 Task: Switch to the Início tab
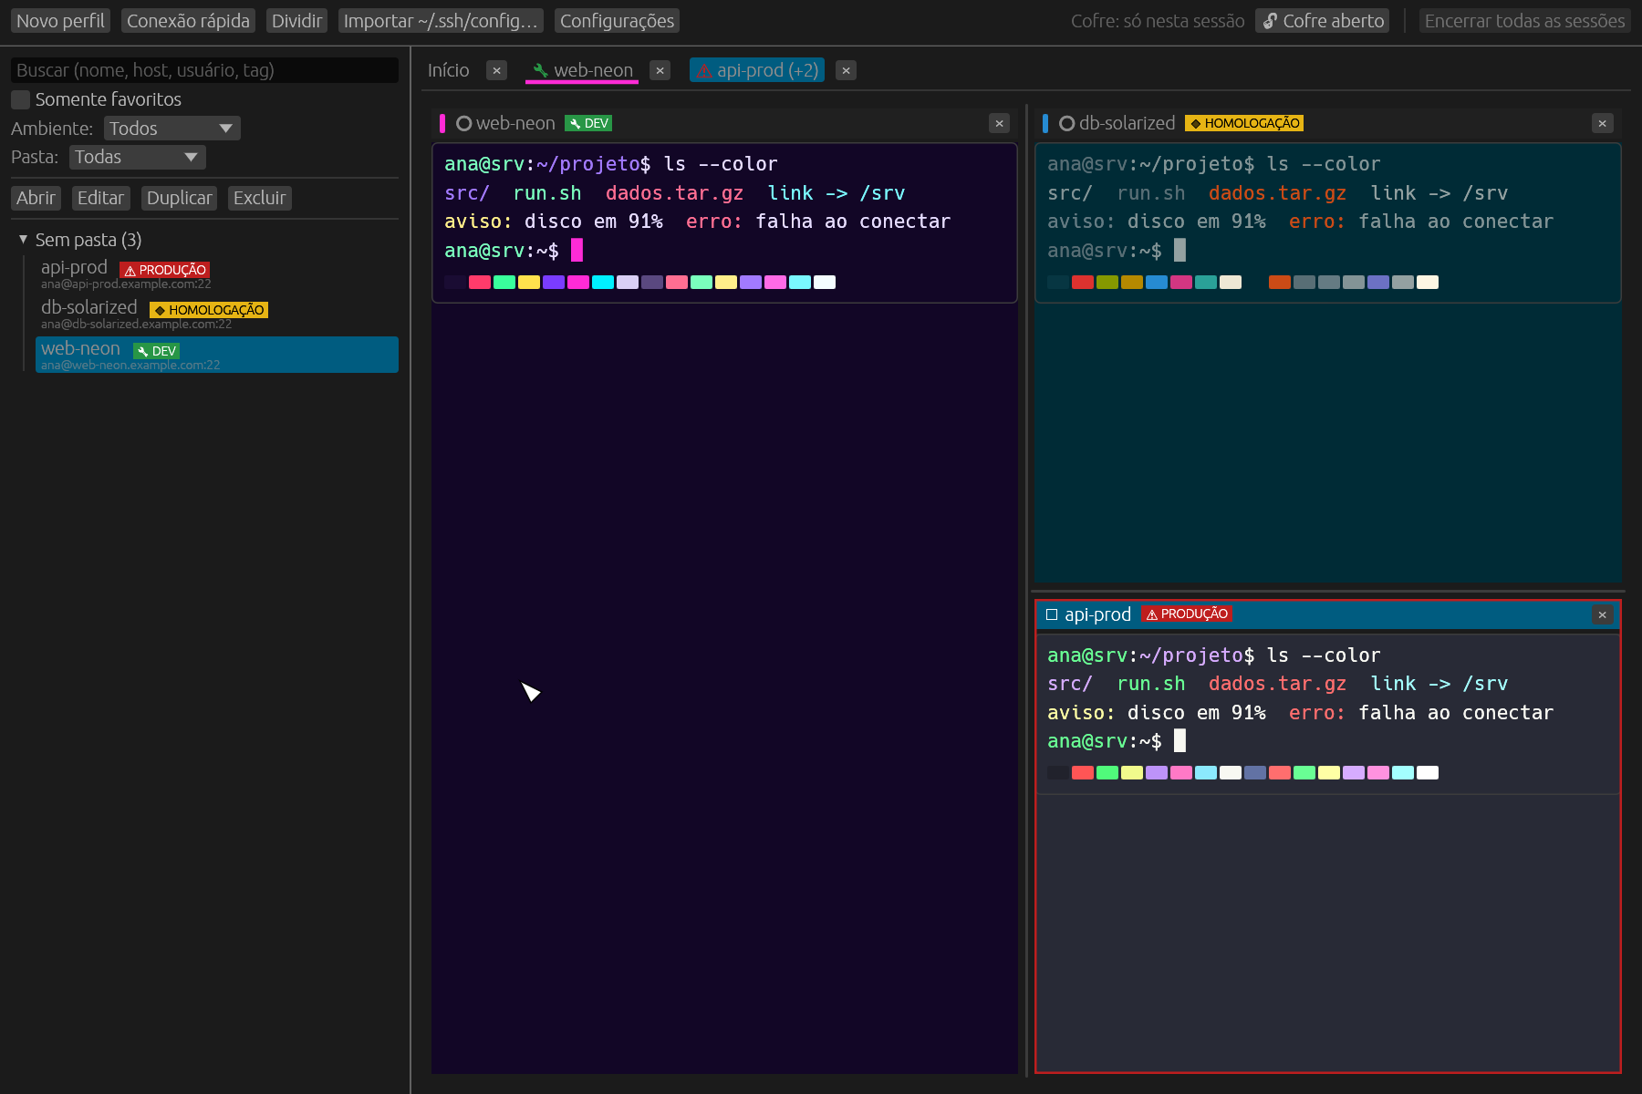pyautogui.click(x=448, y=70)
